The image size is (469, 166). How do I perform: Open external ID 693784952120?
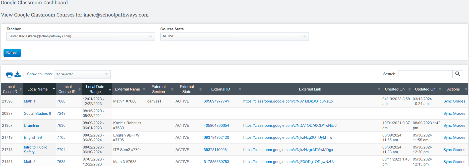pos(216,137)
